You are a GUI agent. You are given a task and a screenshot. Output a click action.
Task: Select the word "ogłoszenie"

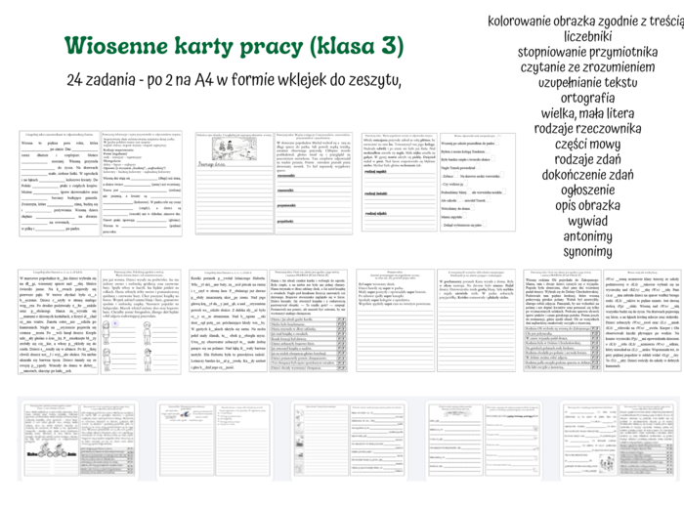[587, 190]
